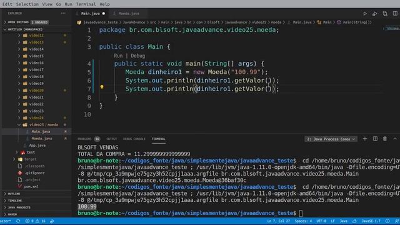Split the editor right
400x225 pixels.
395,13
